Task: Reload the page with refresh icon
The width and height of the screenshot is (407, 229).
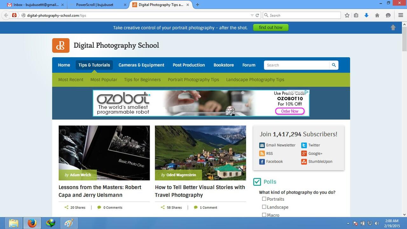Action: (257, 15)
